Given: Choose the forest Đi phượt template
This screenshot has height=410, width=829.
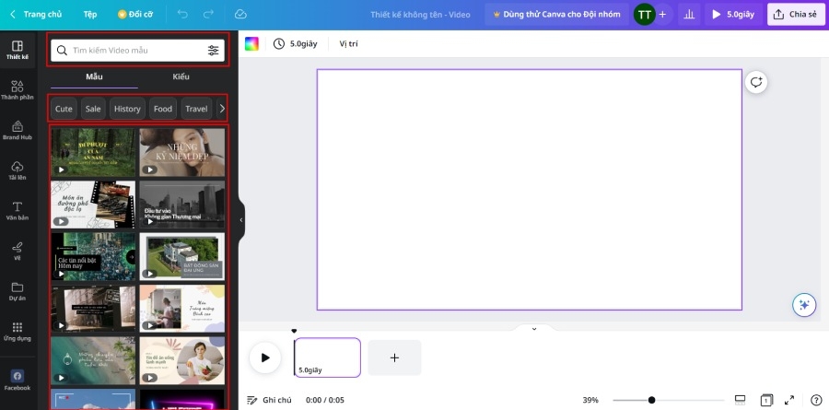Looking at the screenshot, I should point(93,152).
